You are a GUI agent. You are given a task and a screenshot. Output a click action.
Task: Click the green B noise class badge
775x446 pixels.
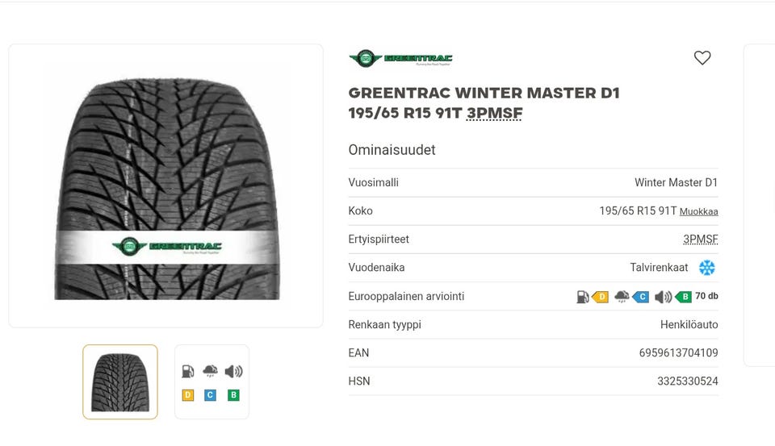[x=684, y=297]
